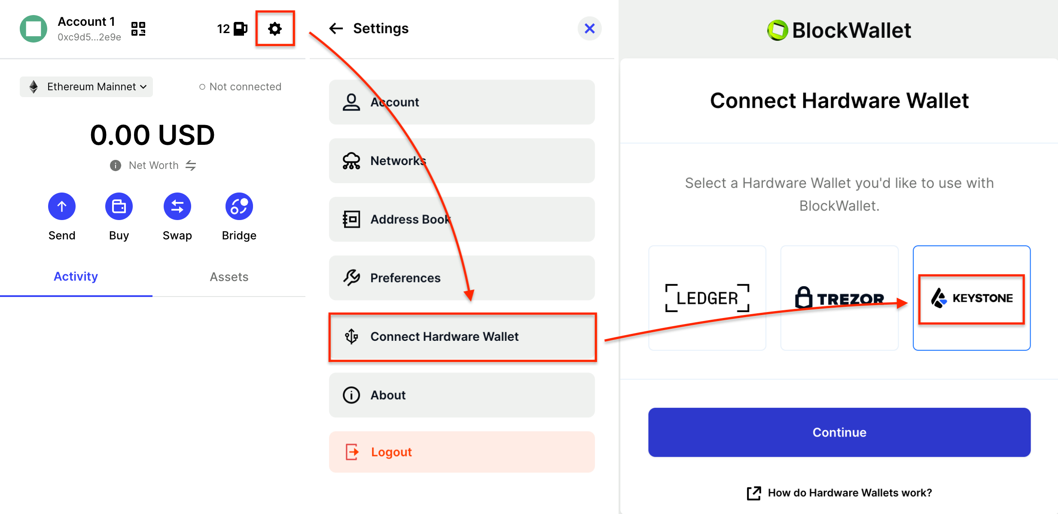Click the gas price pump icon
The image size is (1058, 514).
pos(240,29)
